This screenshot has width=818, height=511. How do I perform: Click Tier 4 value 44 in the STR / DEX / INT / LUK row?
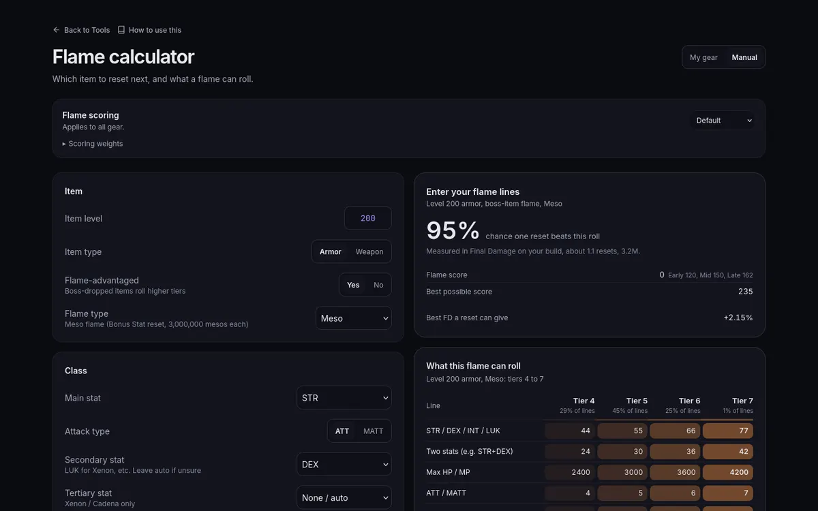pos(570,431)
